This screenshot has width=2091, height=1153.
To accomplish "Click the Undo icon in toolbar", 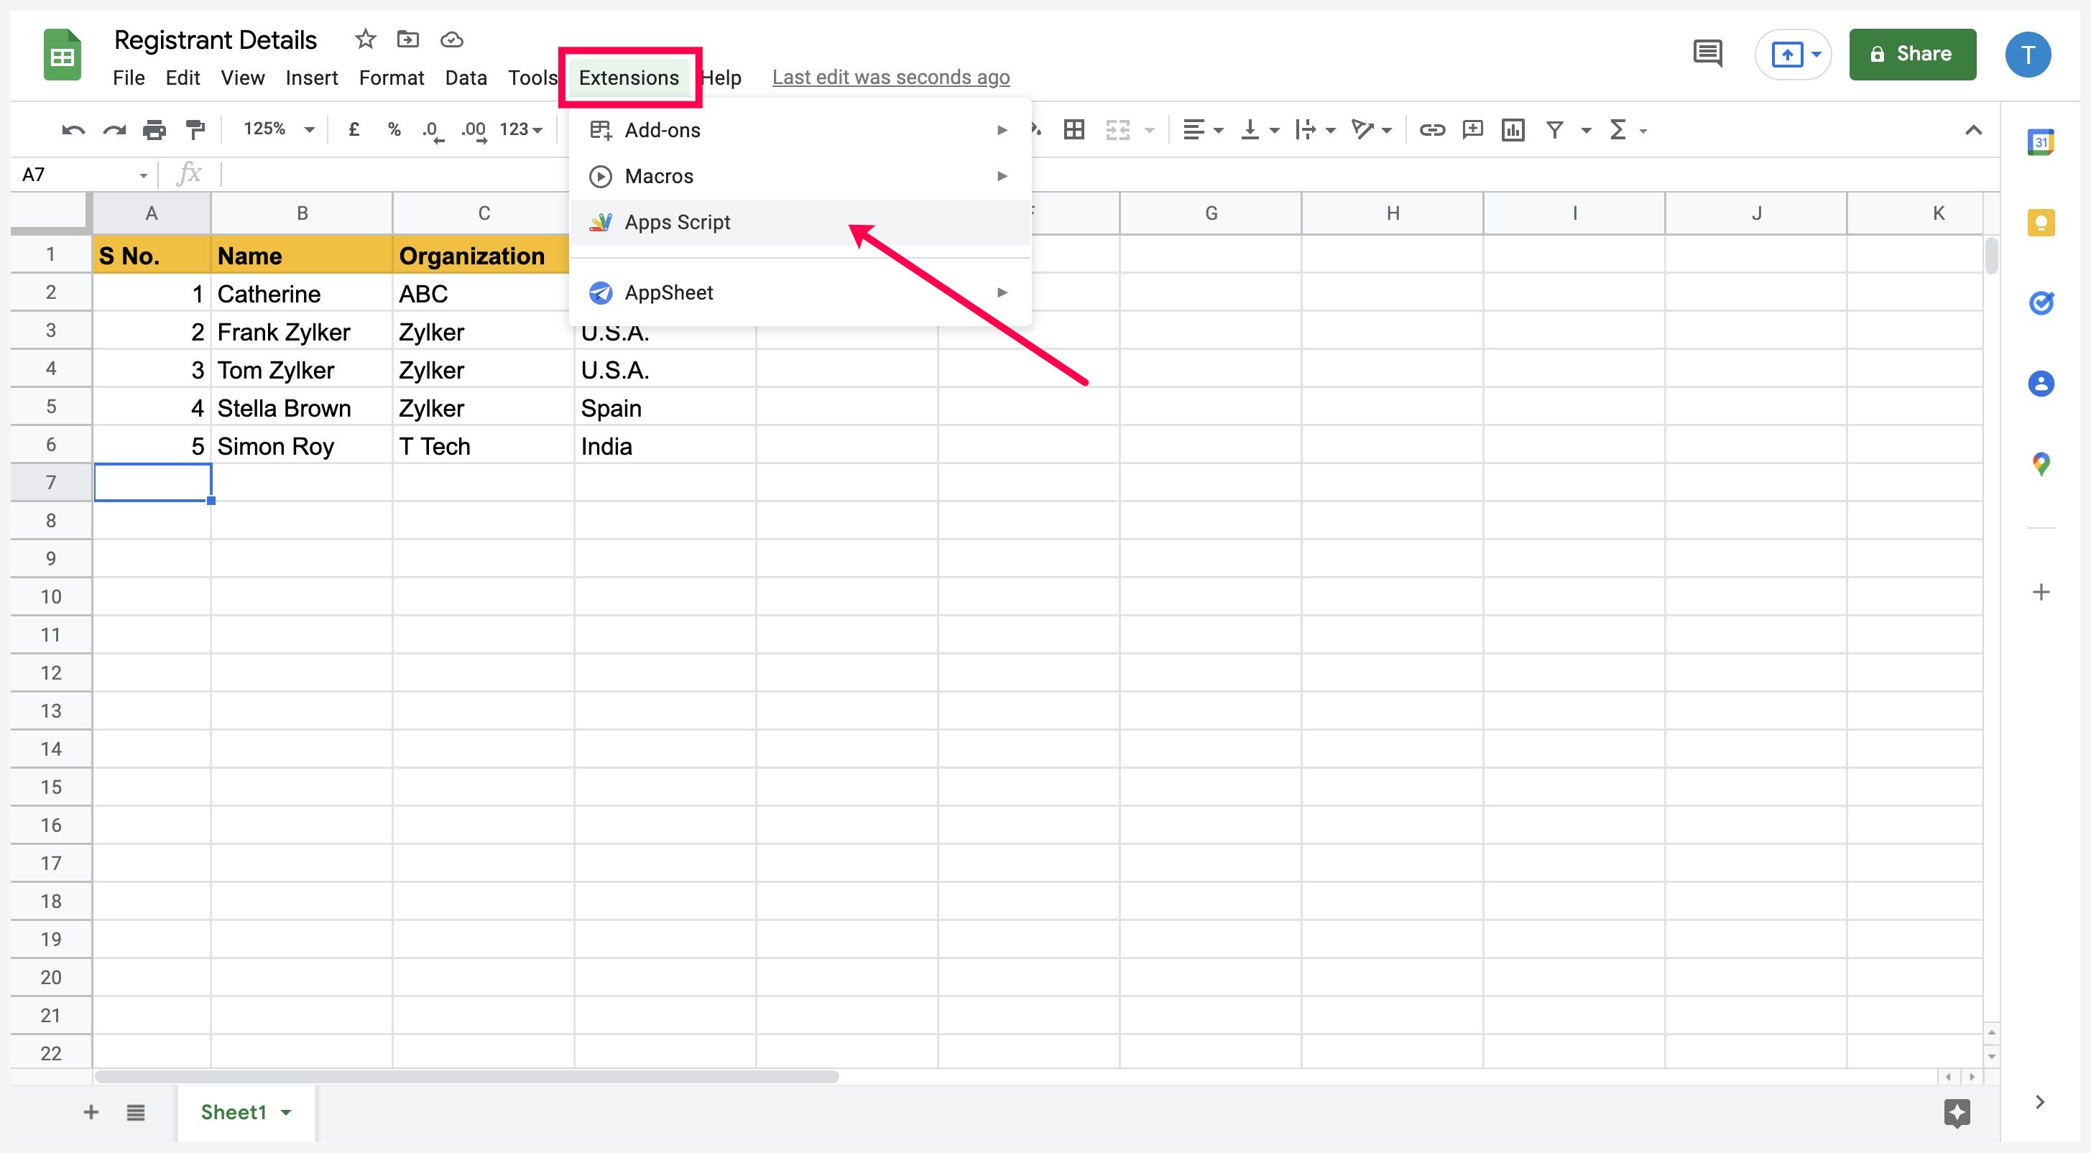I will 73,130.
